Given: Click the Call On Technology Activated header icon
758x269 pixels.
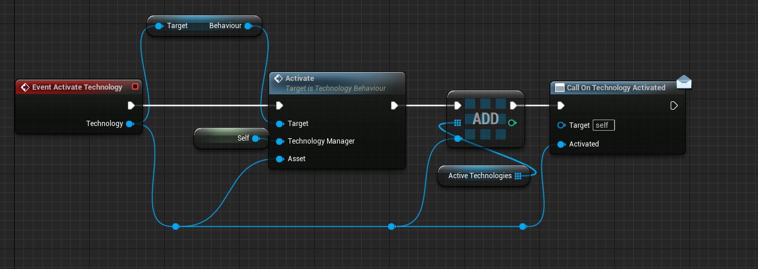Looking at the screenshot, I should [x=559, y=88].
